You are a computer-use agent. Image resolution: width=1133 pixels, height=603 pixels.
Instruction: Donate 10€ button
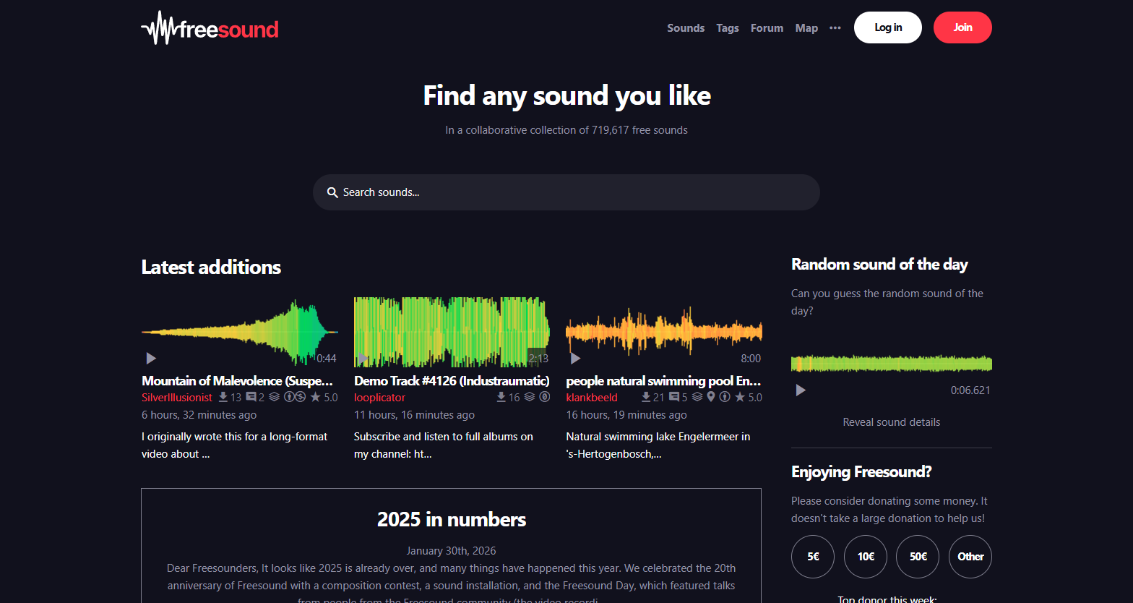coord(866,557)
